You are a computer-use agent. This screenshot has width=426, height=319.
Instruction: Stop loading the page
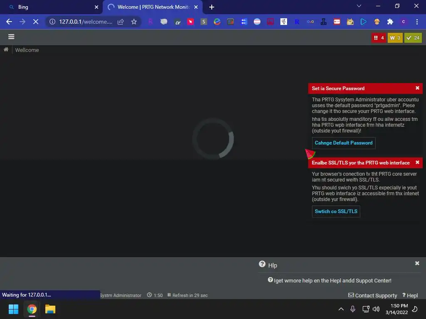click(36, 22)
